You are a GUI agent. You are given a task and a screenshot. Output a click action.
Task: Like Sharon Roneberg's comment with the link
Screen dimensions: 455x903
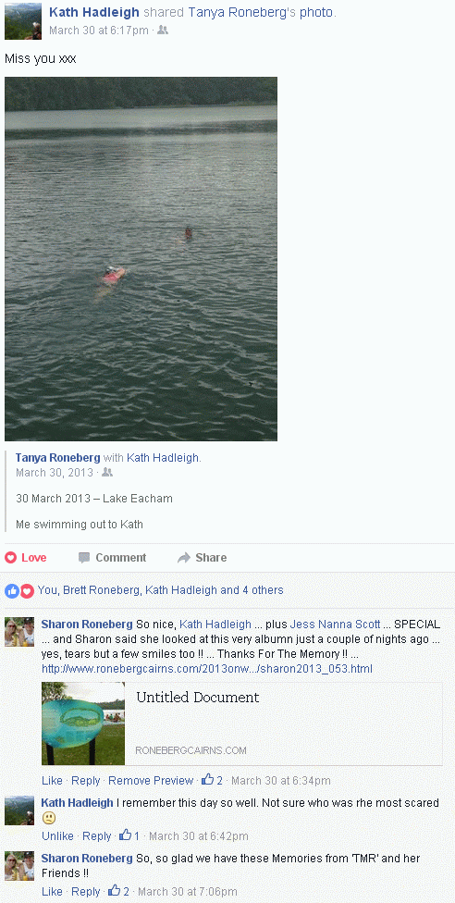(52, 780)
